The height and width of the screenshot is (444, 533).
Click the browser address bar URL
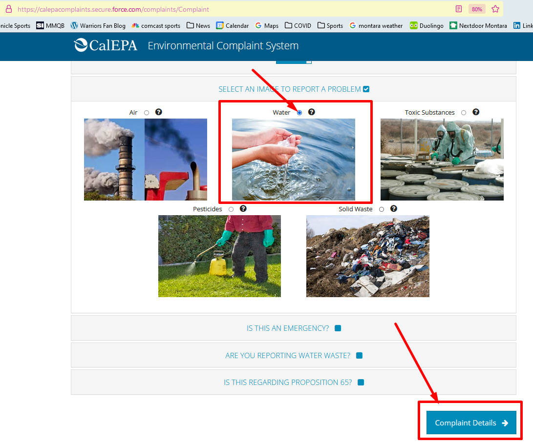(x=113, y=9)
